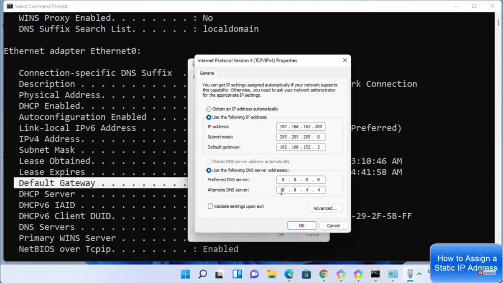The height and width of the screenshot is (283, 503).
Task: Enable Validate settings upon exit checkbox
Action: click(x=210, y=206)
